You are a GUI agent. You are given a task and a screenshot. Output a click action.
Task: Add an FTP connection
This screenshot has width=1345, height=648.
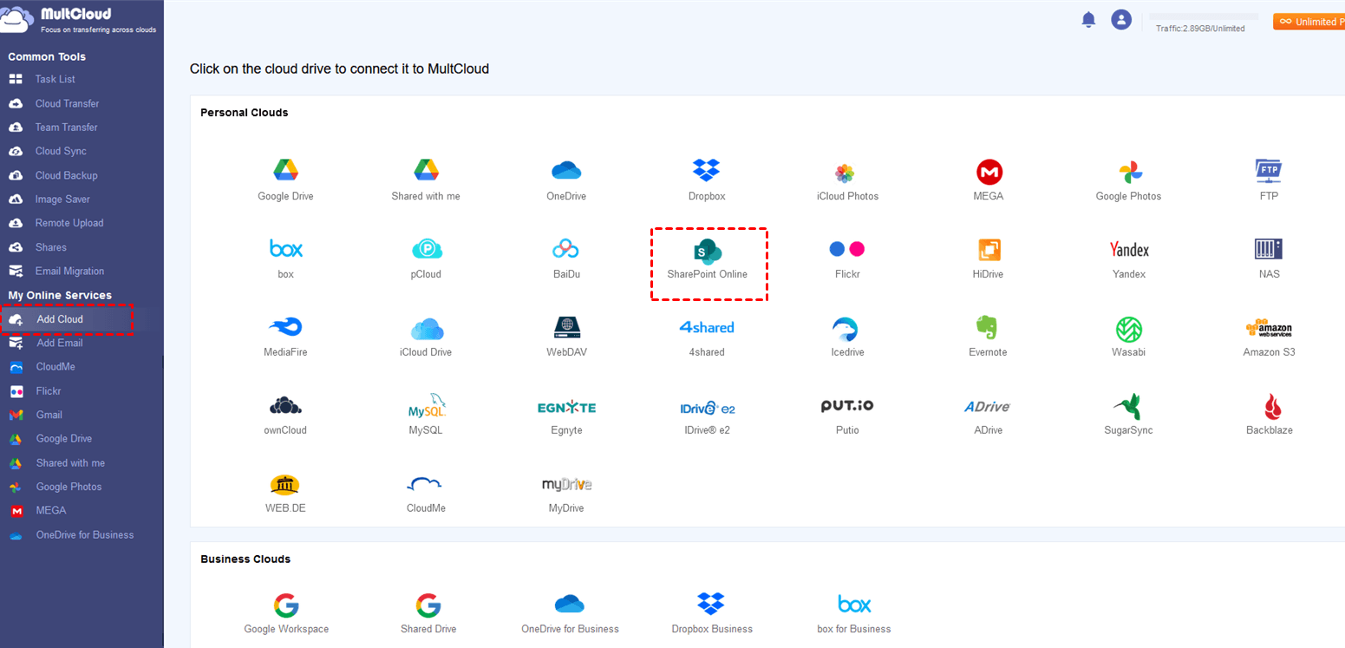[1269, 170]
